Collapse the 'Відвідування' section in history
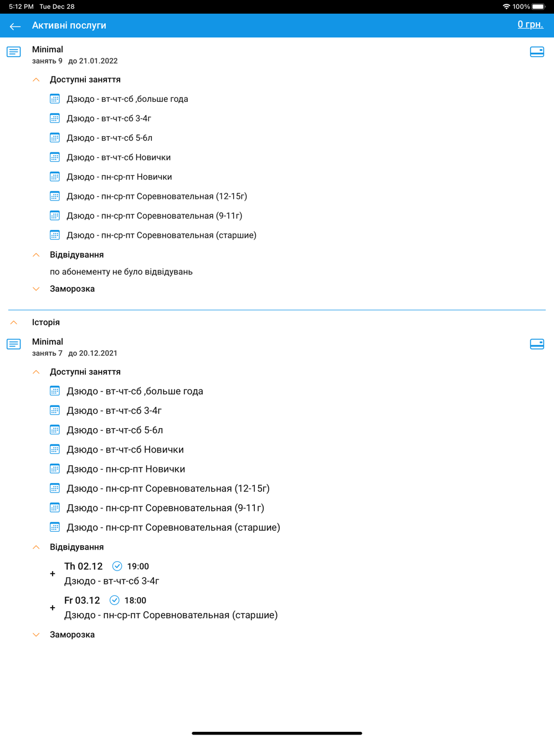Image resolution: width=554 pixels, height=739 pixels. coord(36,547)
